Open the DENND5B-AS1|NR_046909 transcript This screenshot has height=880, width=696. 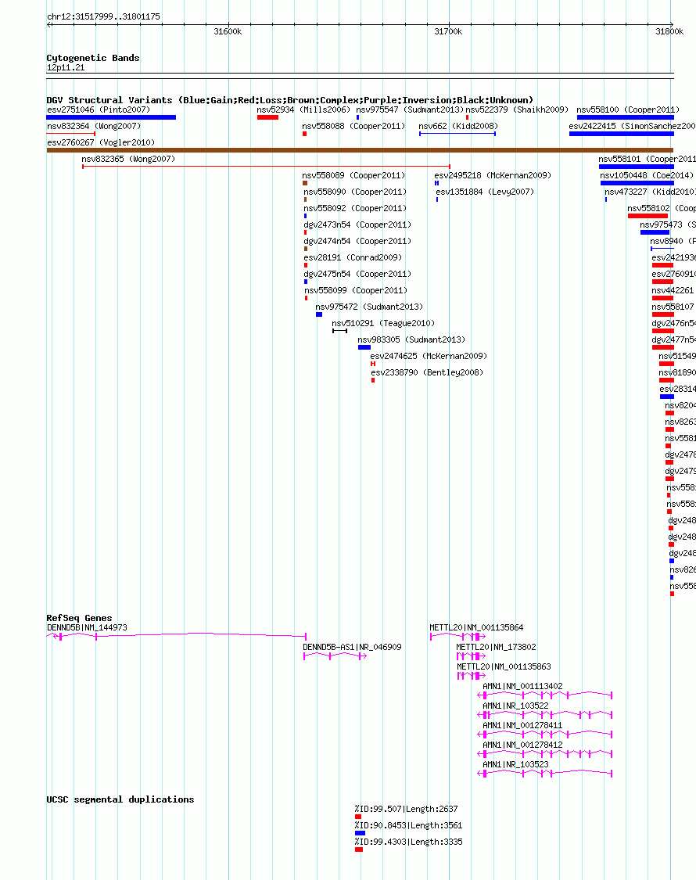pyautogui.click(x=335, y=656)
